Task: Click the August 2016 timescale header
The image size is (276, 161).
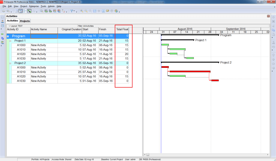Action: [x=185, y=29]
